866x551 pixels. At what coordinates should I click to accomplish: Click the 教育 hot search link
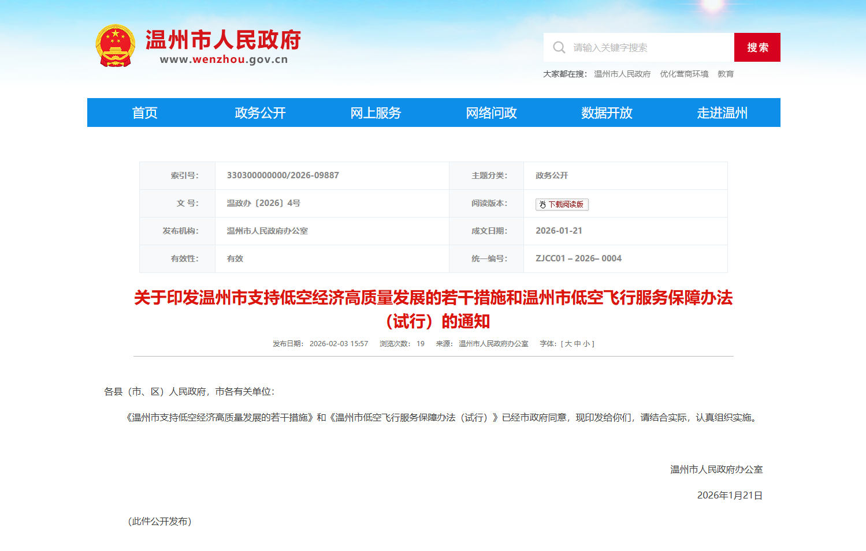pyautogui.click(x=726, y=74)
